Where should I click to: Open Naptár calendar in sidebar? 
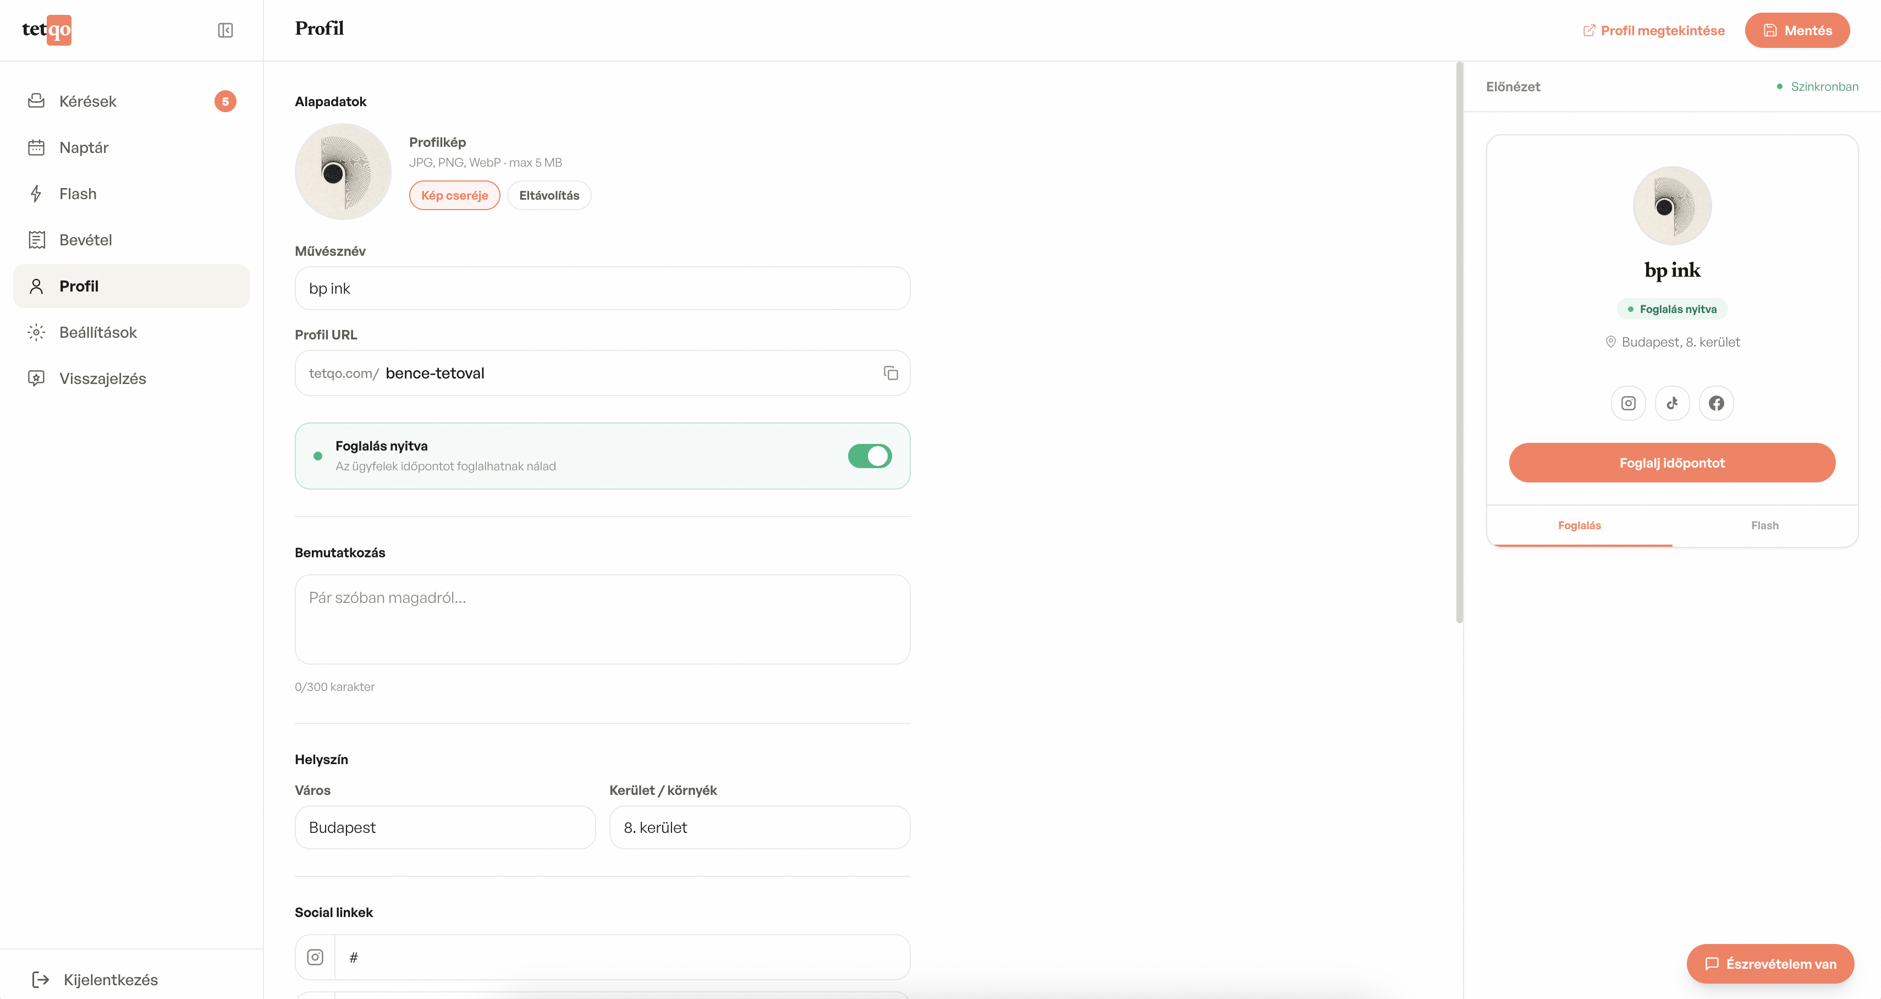point(83,147)
